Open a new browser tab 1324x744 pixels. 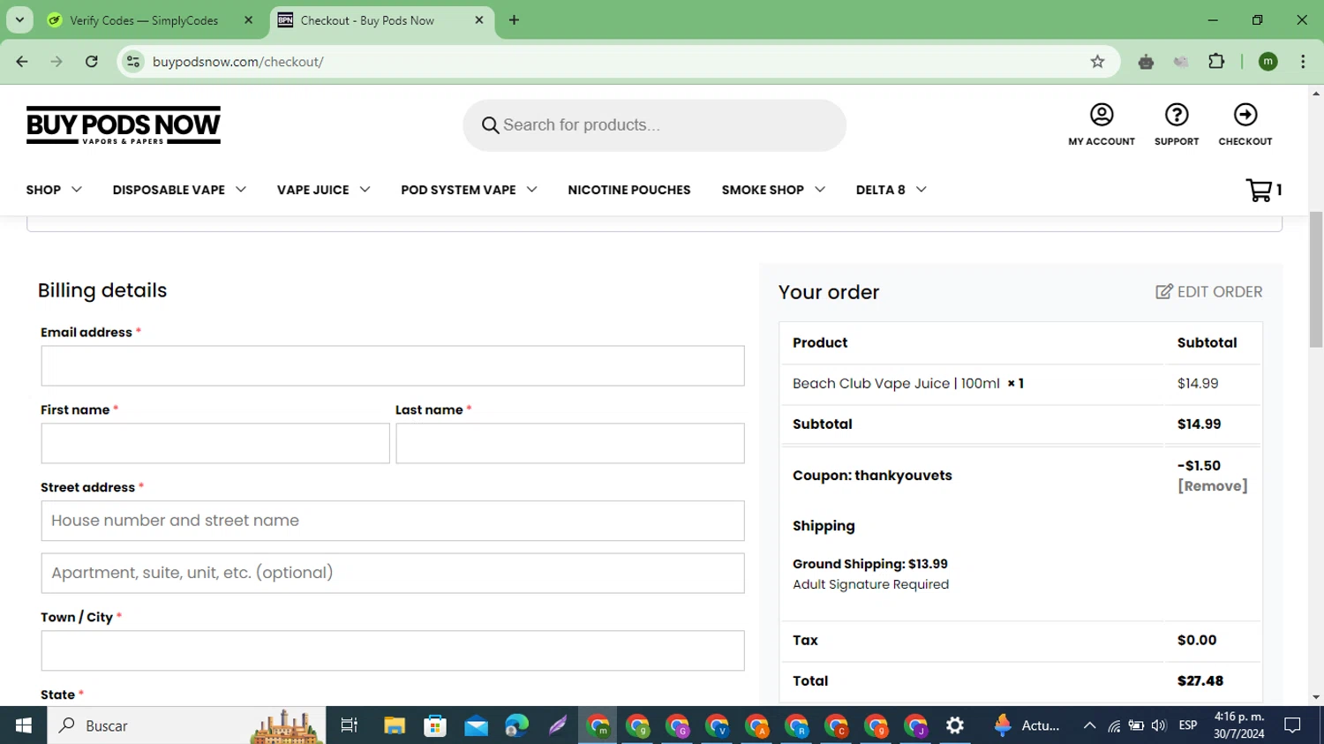(x=514, y=20)
